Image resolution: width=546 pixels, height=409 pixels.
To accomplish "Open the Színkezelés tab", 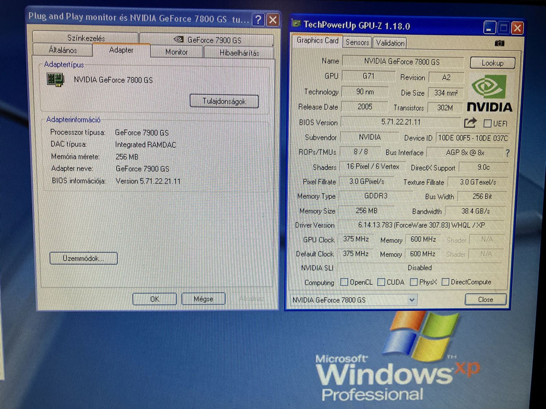I will click(85, 38).
